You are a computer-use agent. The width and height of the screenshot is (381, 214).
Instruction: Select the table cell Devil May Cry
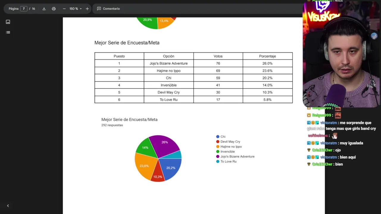click(168, 92)
